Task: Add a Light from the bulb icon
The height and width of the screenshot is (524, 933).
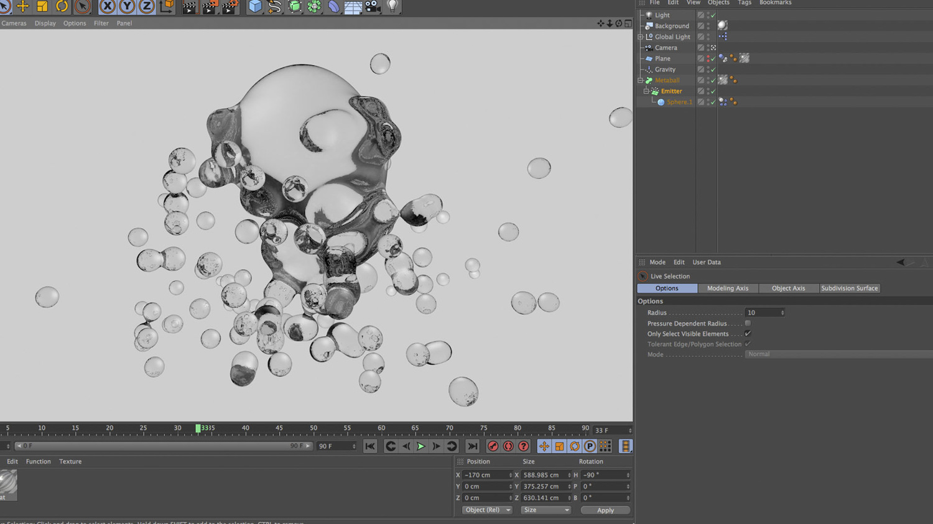Action: tap(392, 6)
